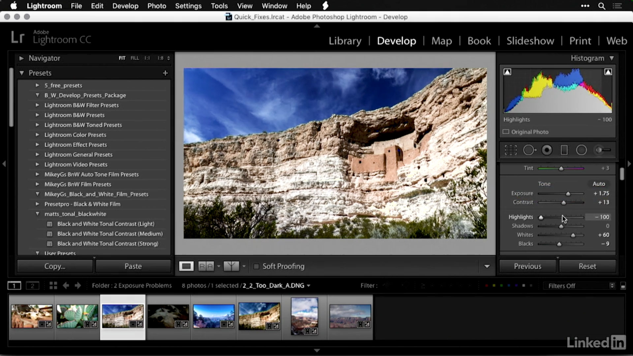The height and width of the screenshot is (356, 633).
Task: Open the photo filename filter dropdown
Action: point(309,285)
